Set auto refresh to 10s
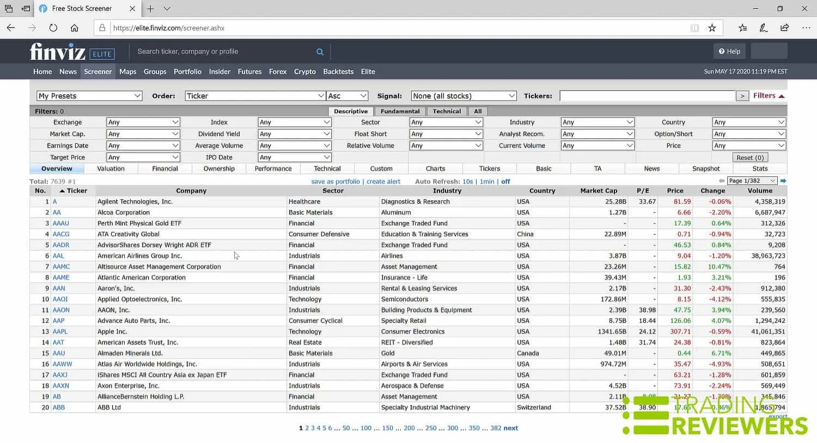 (x=468, y=182)
